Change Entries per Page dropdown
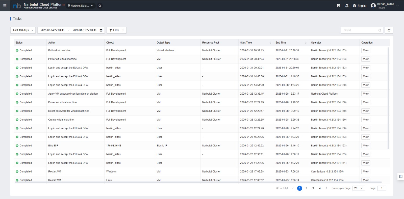Screen dimensions: 404x199 (x=358, y=188)
